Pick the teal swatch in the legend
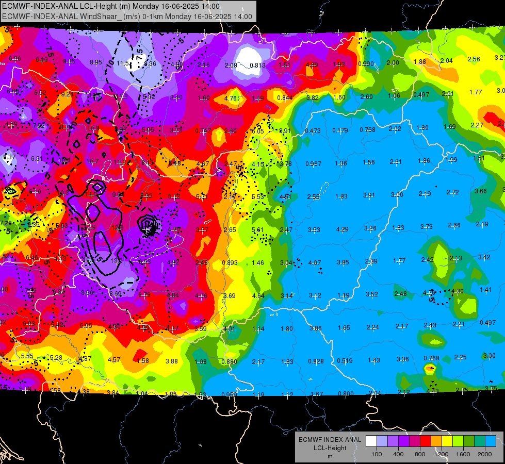 [480, 441]
